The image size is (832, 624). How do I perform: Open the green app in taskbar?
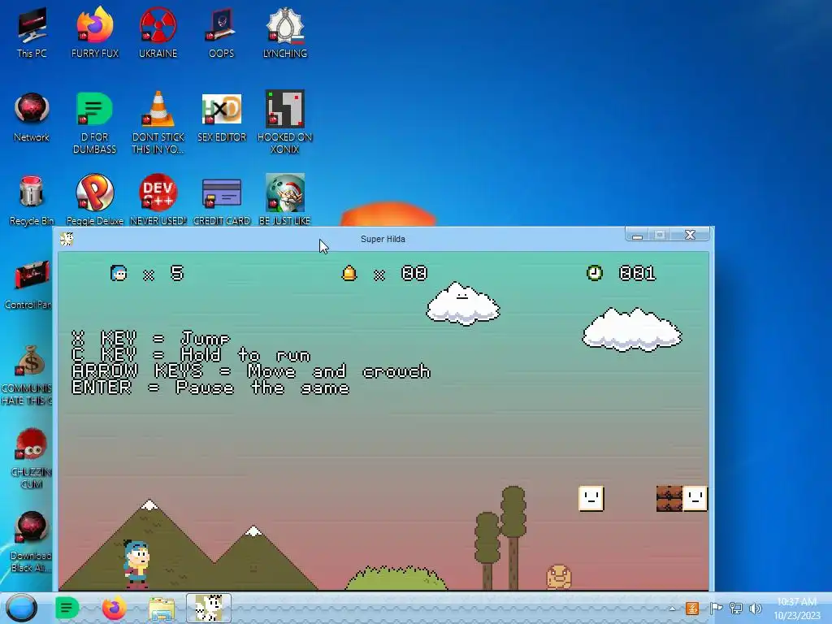(x=67, y=608)
